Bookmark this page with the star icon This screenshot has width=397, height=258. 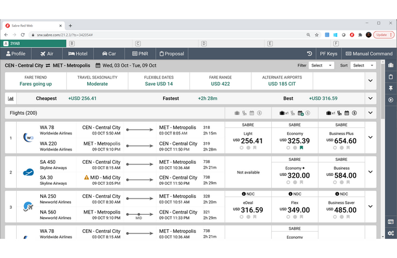[317, 35]
